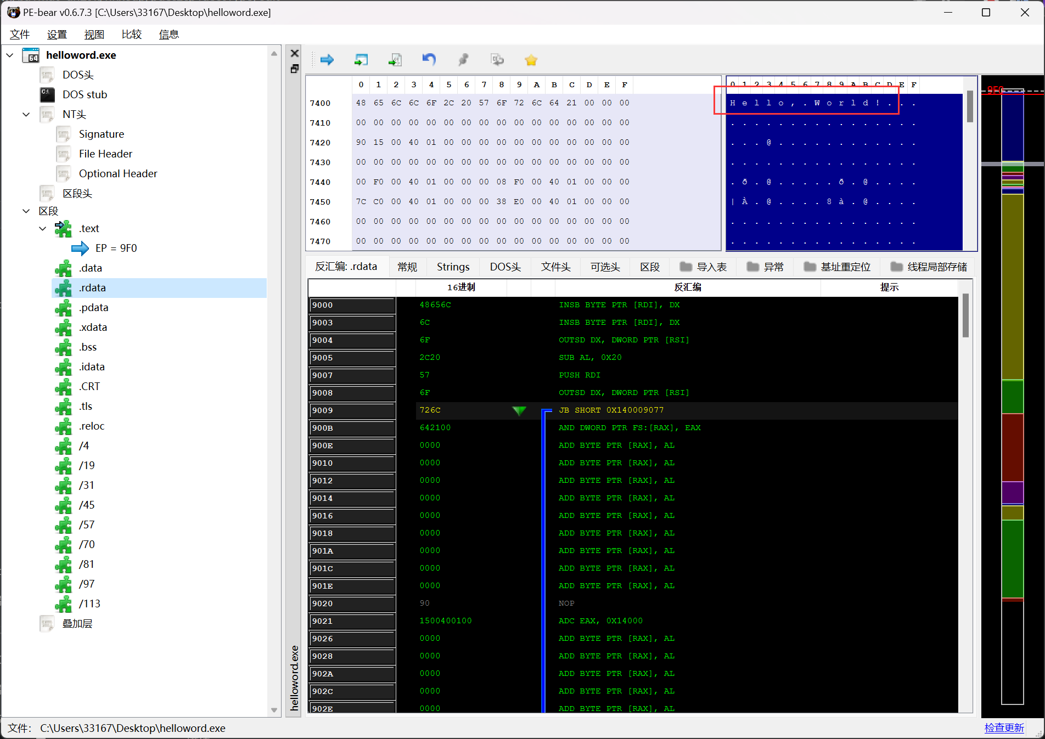
Task: Switch to the Strings tab
Action: click(x=453, y=267)
